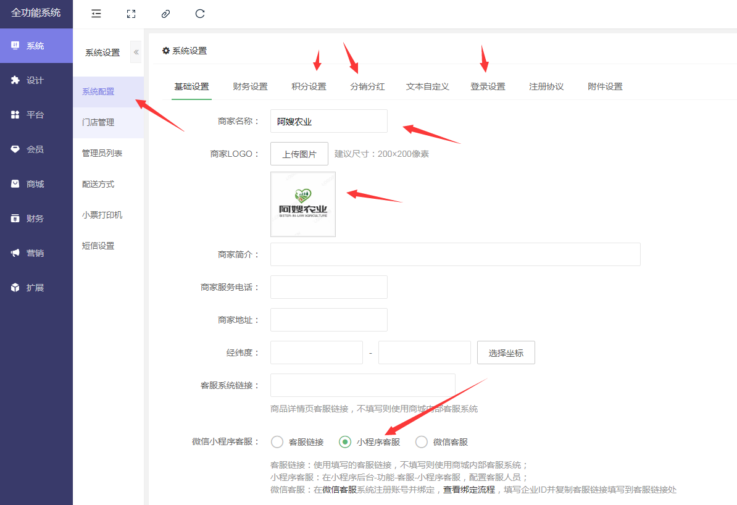The image size is (737, 505).
Task: Click the menu collapse icon in top bar
Action: (x=96, y=14)
